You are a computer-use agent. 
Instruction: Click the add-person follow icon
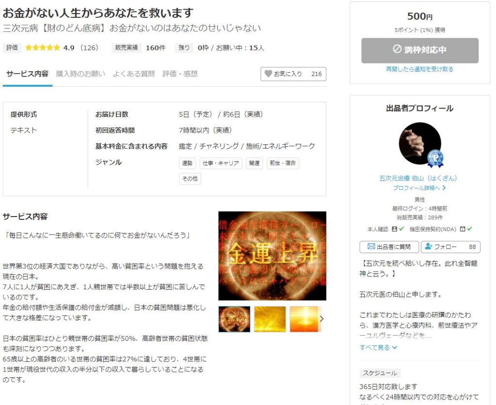pyautogui.click(x=428, y=247)
